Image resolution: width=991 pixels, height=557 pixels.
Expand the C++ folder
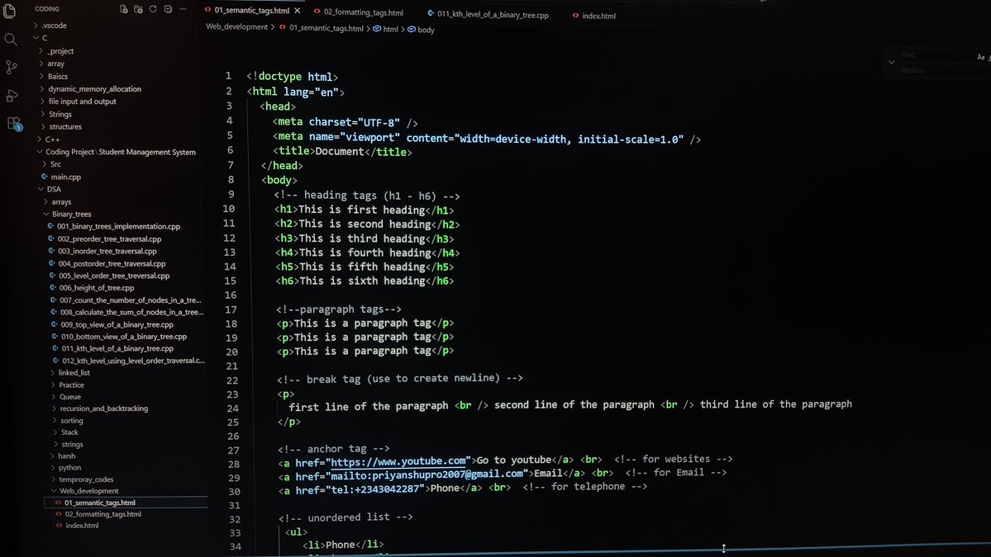point(48,139)
